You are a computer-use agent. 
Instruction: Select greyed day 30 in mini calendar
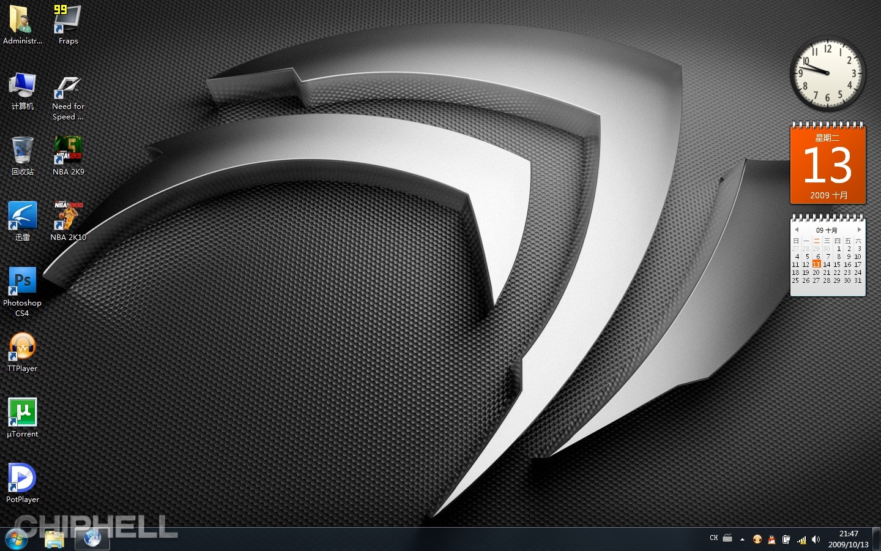point(827,249)
